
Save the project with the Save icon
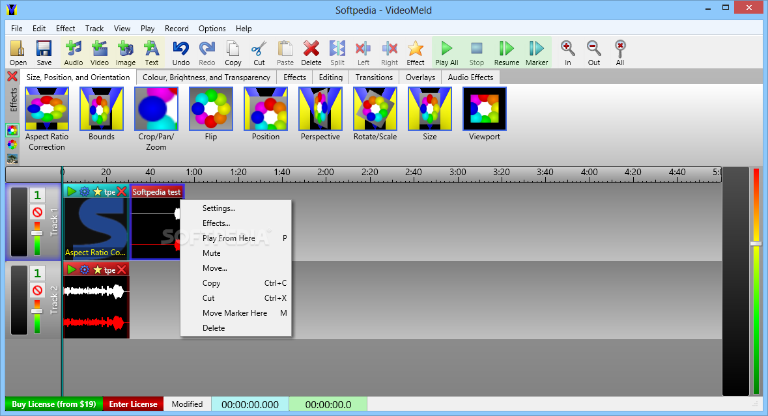click(44, 52)
